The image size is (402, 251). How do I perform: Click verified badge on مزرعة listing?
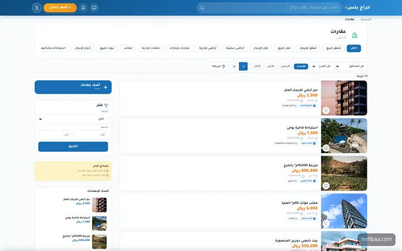click(314, 181)
